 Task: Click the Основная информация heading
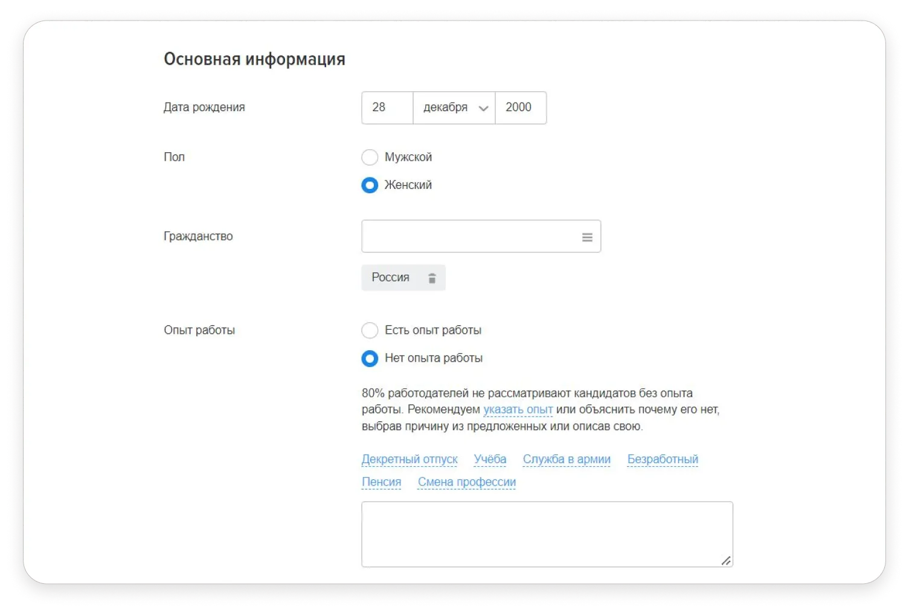coord(254,59)
